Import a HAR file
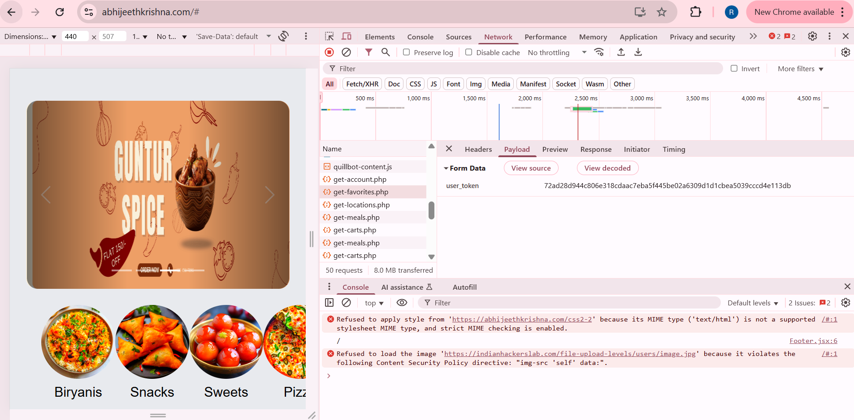The height and width of the screenshot is (420, 854). tap(621, 52)
